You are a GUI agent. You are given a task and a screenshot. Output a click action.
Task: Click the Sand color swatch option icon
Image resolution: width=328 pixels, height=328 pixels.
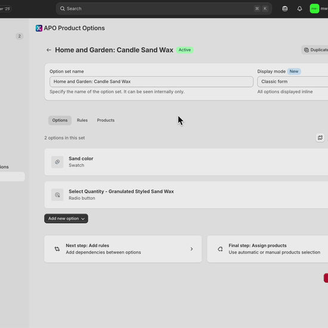point(57,162)
